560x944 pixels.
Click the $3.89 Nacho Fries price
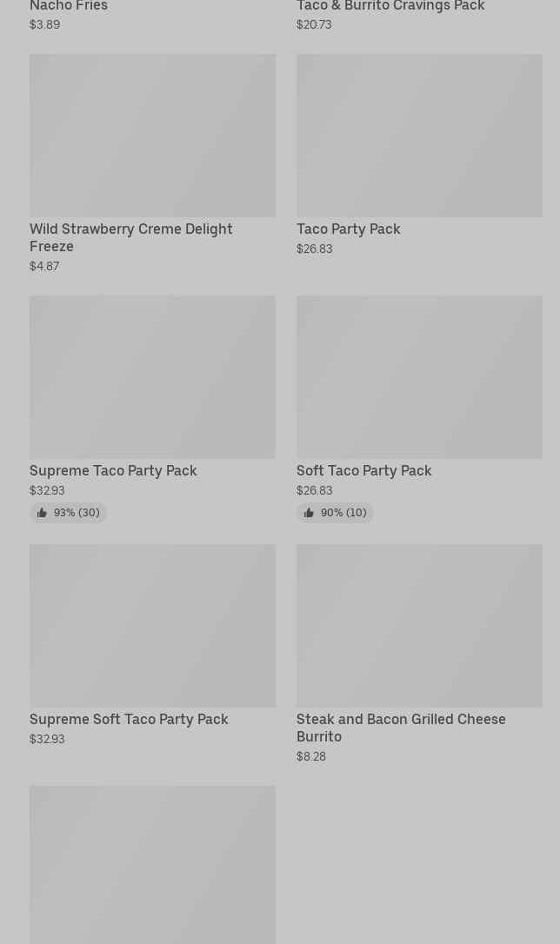tap(44, 24)
